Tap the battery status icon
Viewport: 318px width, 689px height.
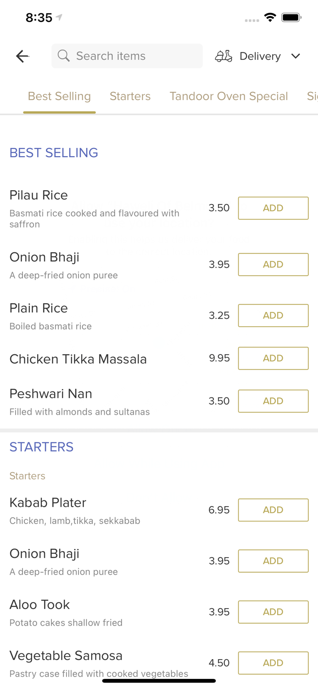point(291,17)
